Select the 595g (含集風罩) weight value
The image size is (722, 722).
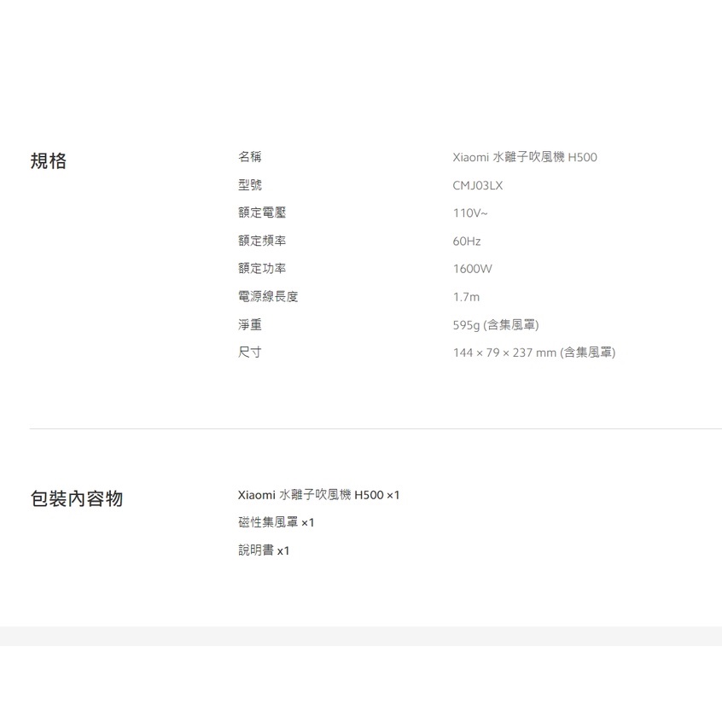point(496,325)
